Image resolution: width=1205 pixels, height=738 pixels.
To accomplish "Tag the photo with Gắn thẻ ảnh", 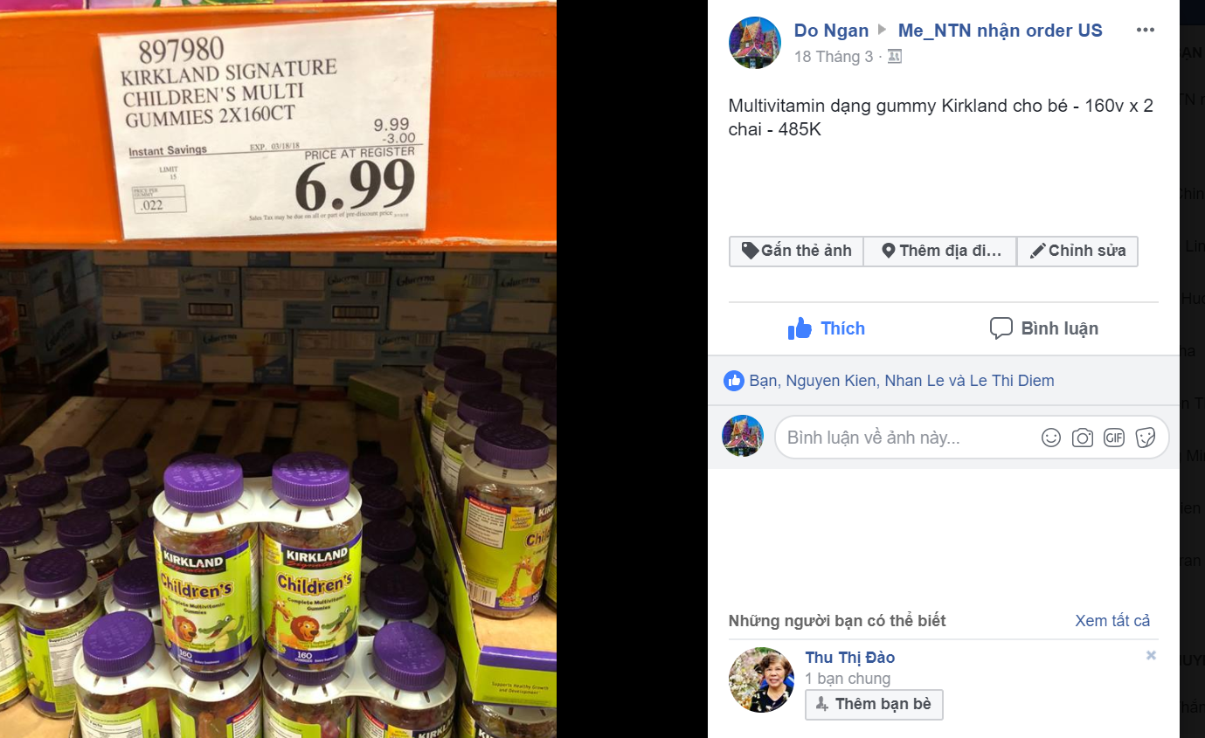I will (x=796, y=251).
